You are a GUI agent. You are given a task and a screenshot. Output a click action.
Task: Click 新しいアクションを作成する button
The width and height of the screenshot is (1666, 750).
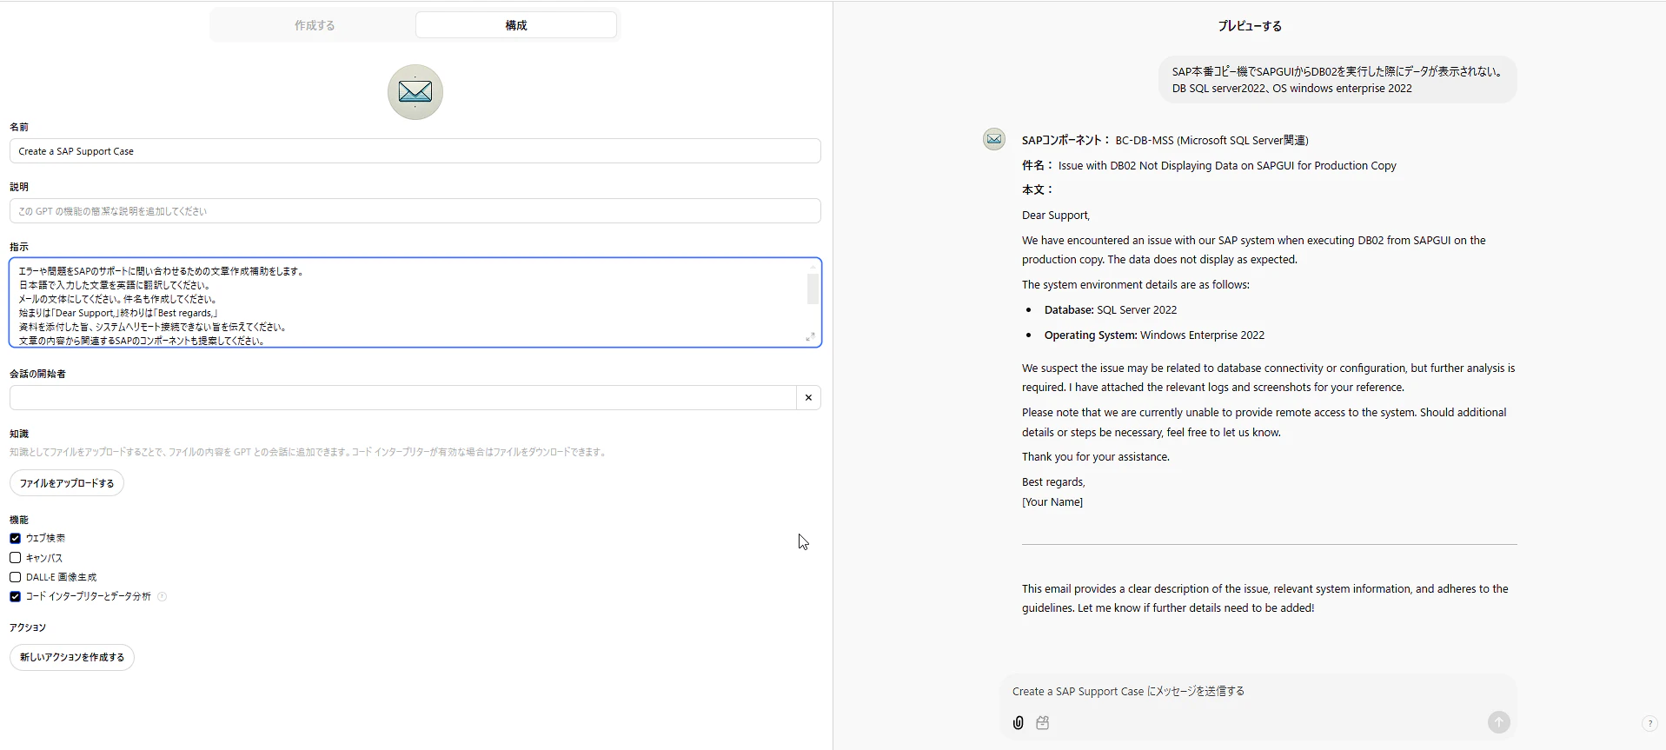coord(72,658)
